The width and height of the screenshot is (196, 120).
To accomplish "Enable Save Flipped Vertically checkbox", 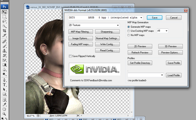I will click(x=70, y=56).
